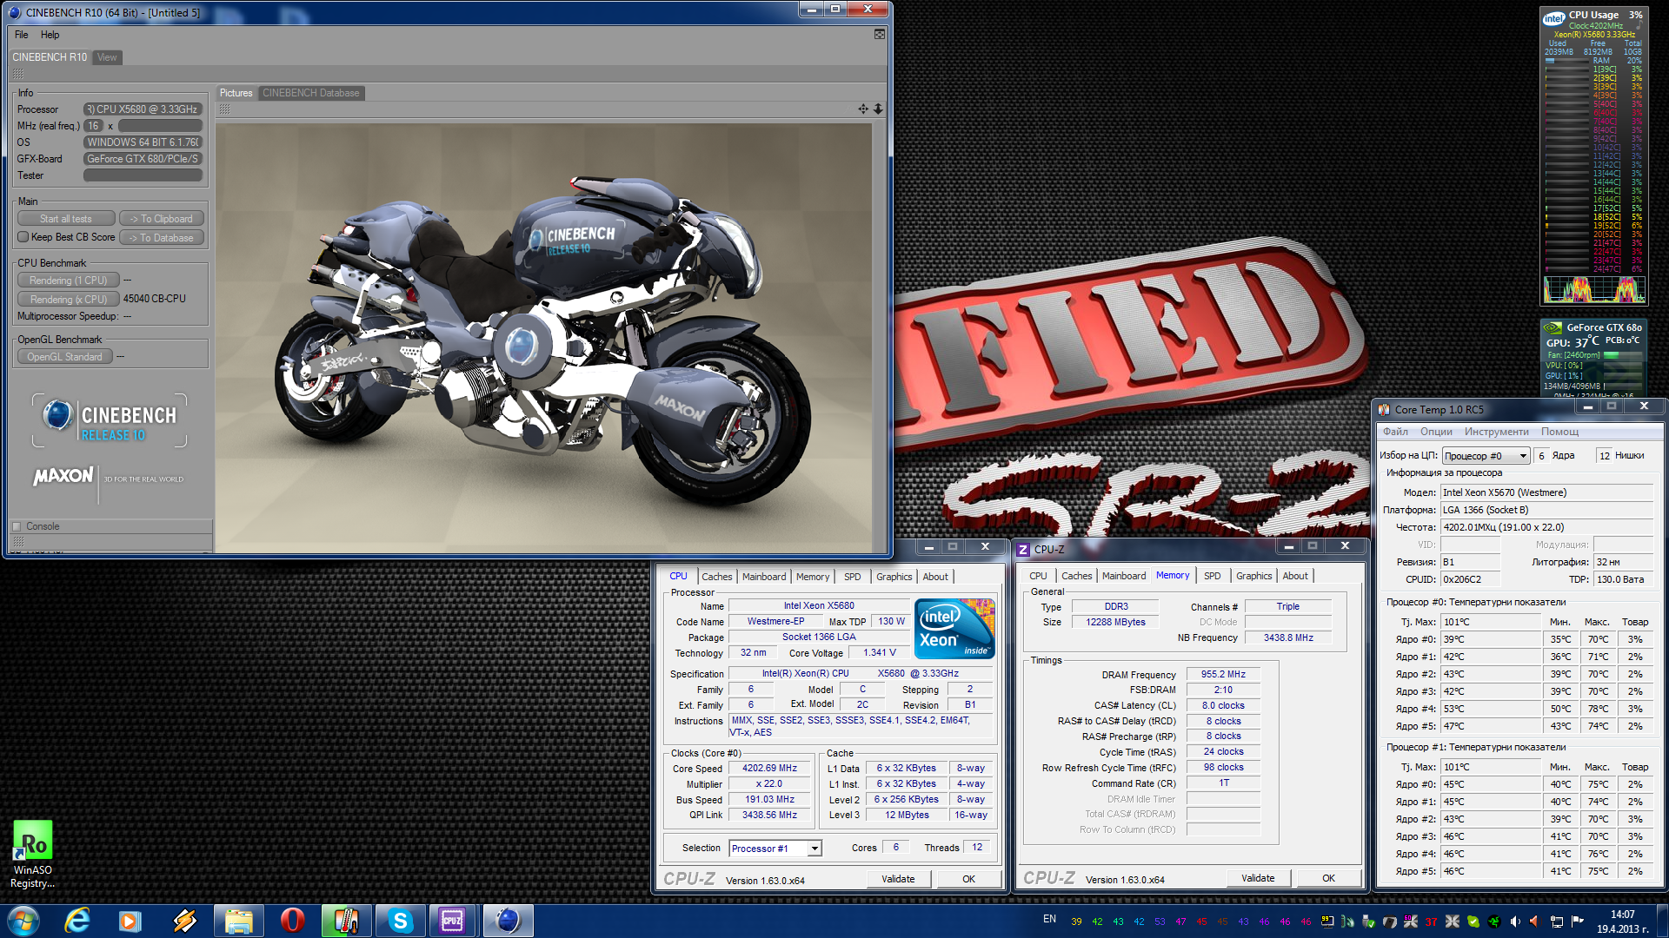This screenshot has width=1669, height=938.
Task: Click Validate in CPU-Z memory window
Action: click(x=1258, y=878)
